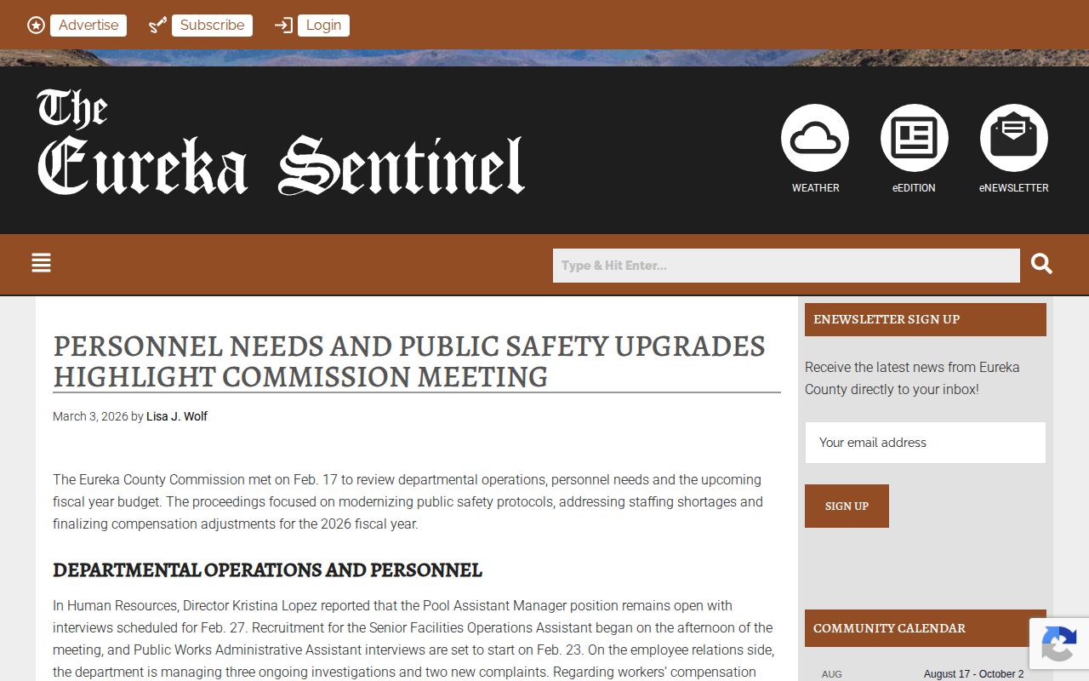This screenshot has width=1089, height=681.
Task: Open the Login page
Action: pyautogui.click(x=323, y=26)
